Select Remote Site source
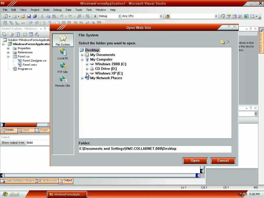Screen dimensions: 264x198 click(63, 81)
